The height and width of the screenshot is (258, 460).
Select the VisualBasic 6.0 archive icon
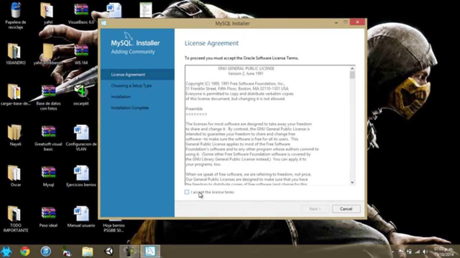click(x=81, y=14)
